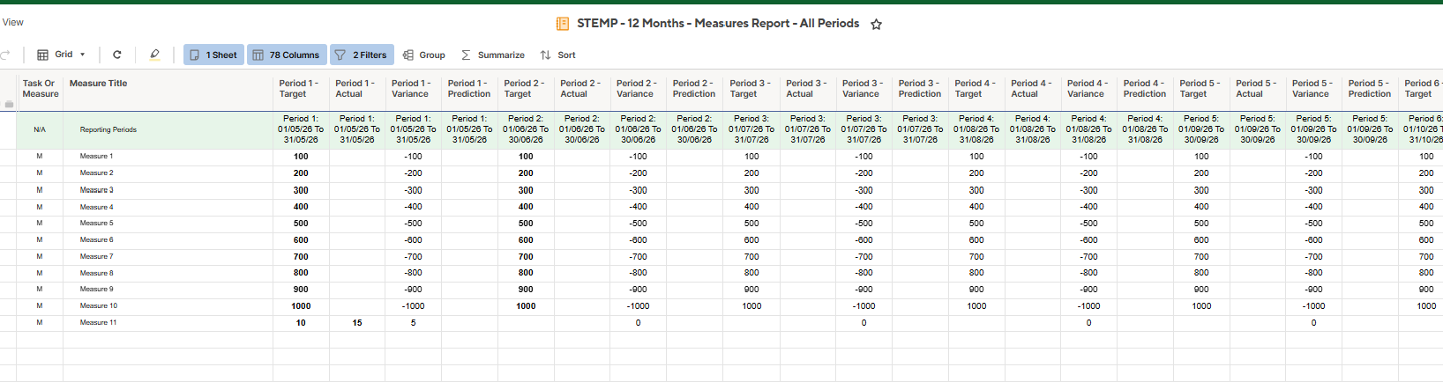1443x382 pixels.
Task: Click the Measure 10 title cell
Action: 168,306
